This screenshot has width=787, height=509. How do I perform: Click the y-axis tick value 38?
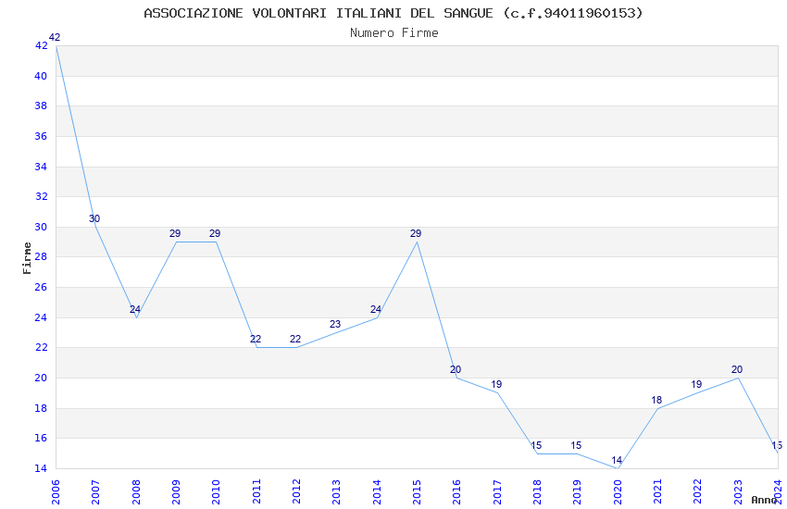click(41, 106)
